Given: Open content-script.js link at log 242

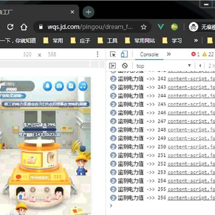Looking at the screenshot, I should pyautogui.click(x=191, y=79).
